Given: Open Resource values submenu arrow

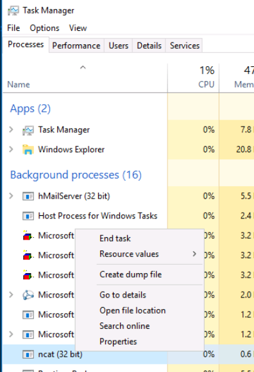Looking at the screenshot, I should click(x=194, y=254).
